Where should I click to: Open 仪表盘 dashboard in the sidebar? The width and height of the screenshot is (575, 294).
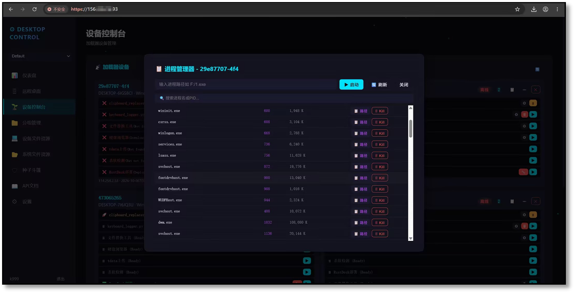pos(39,75)
